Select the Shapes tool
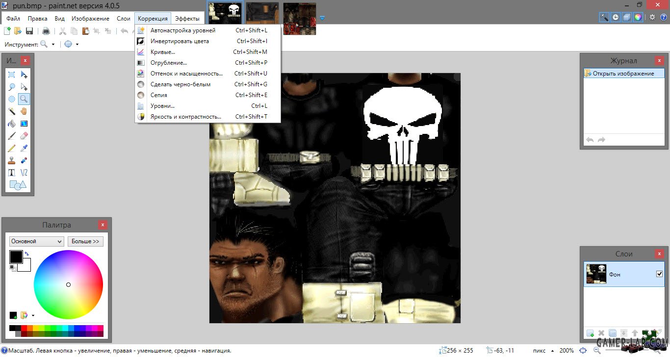670x357 pixels. point(18,185)
